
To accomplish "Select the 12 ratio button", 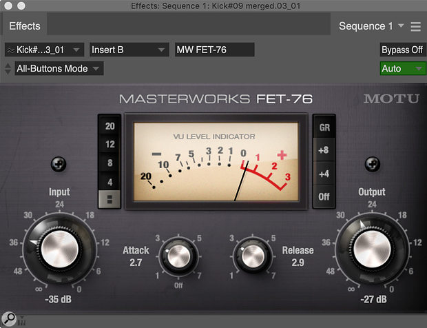I will coord(110,144).
